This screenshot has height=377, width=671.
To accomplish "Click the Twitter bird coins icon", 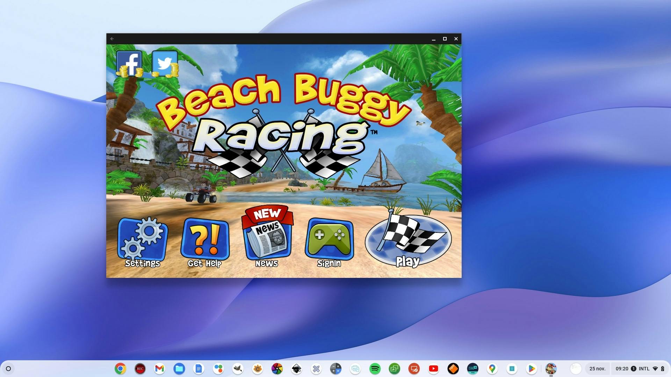I will [165, 64].
